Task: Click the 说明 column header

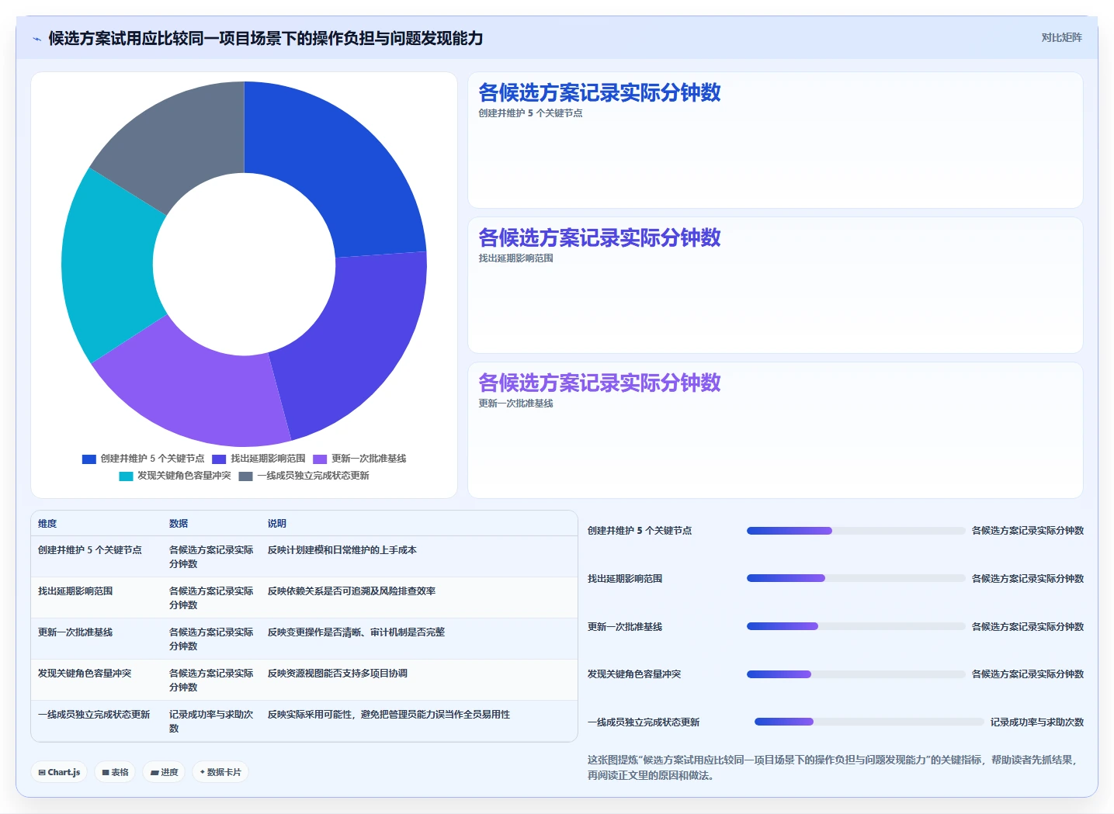Action: (x=277, y=524)
